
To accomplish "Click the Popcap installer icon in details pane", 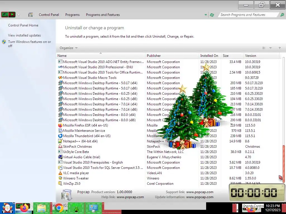I will click(x=66, y=195).
